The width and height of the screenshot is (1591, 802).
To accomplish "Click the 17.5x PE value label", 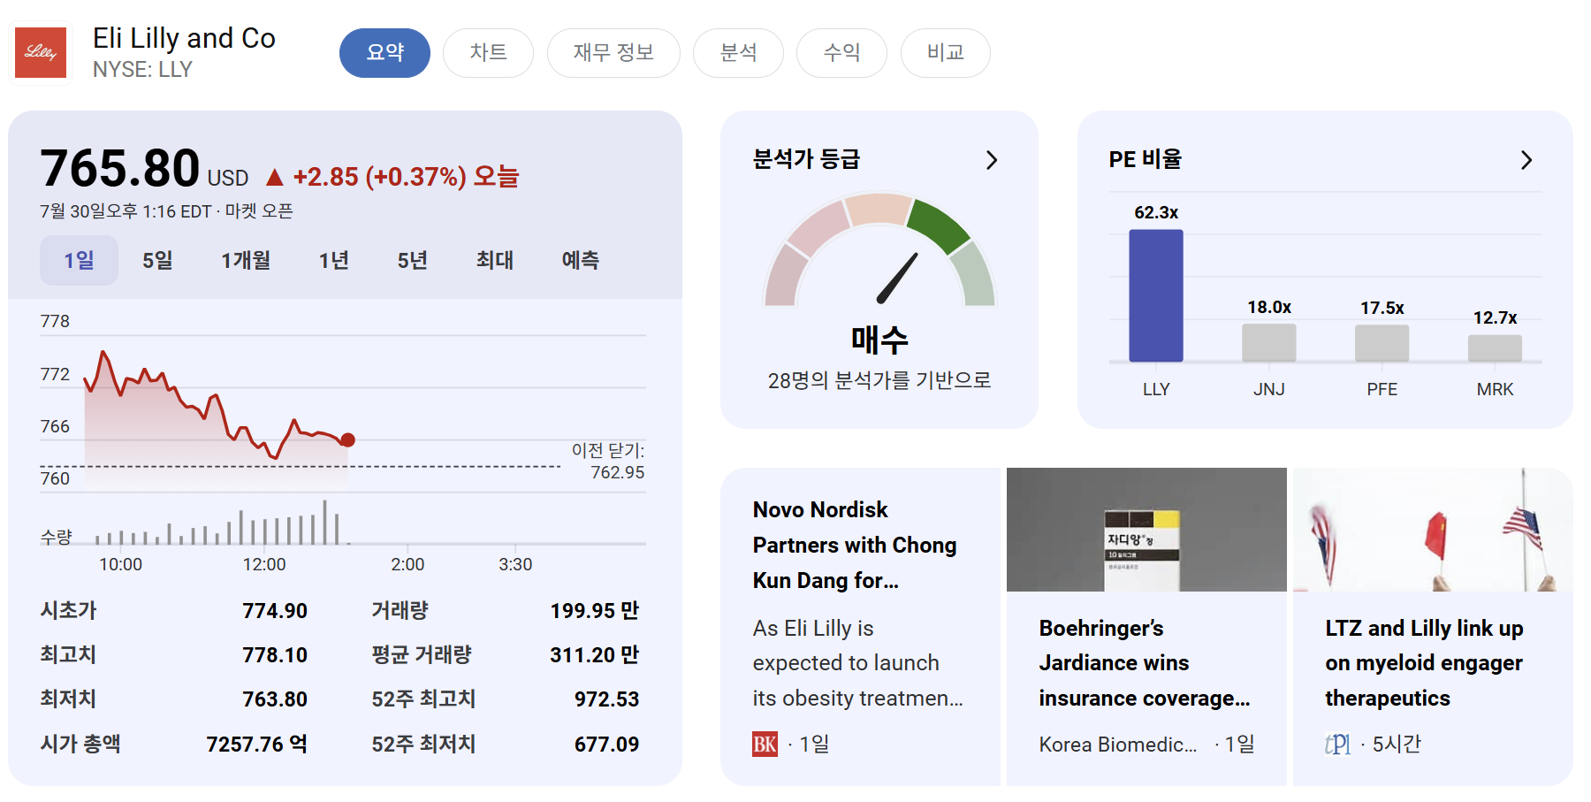I will [x=1382, y=309].
